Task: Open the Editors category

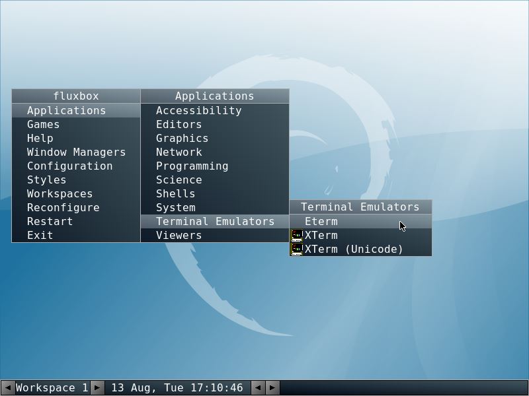Action: [214, 124]
